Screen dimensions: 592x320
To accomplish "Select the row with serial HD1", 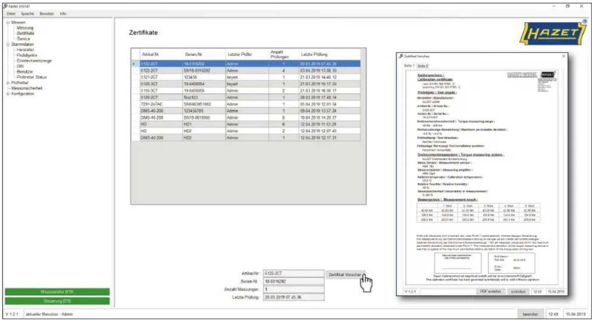I will (x=246, y=124).
